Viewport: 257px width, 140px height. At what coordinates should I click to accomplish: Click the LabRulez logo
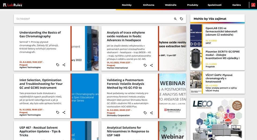[x=13, y=5]
